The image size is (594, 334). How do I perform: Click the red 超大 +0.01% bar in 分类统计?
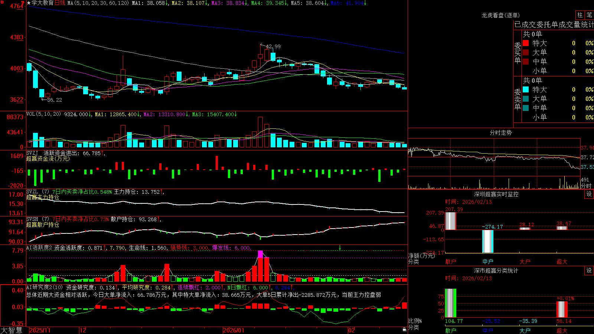click(562, 310)
